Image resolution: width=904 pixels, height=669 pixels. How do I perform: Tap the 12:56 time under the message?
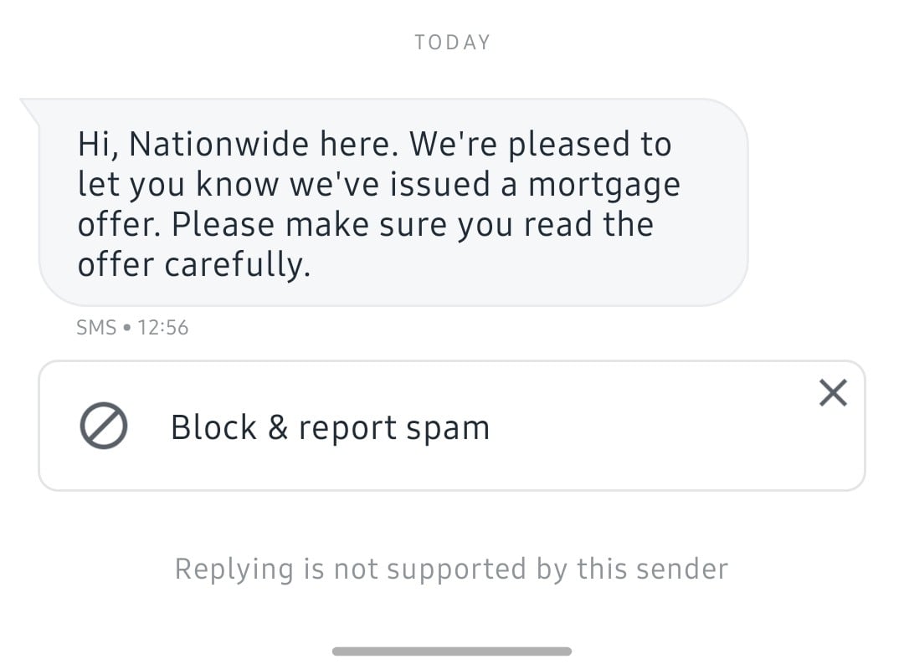162,327
